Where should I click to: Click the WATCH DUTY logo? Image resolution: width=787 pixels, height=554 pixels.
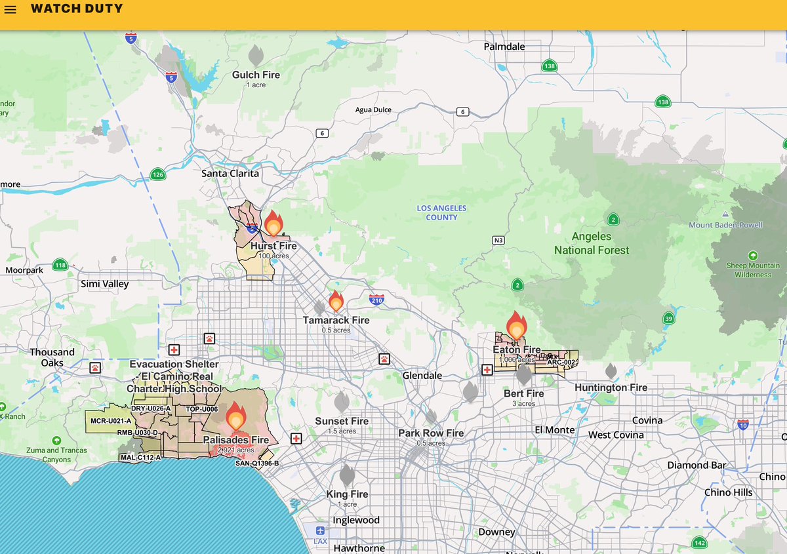pos(77,9)
